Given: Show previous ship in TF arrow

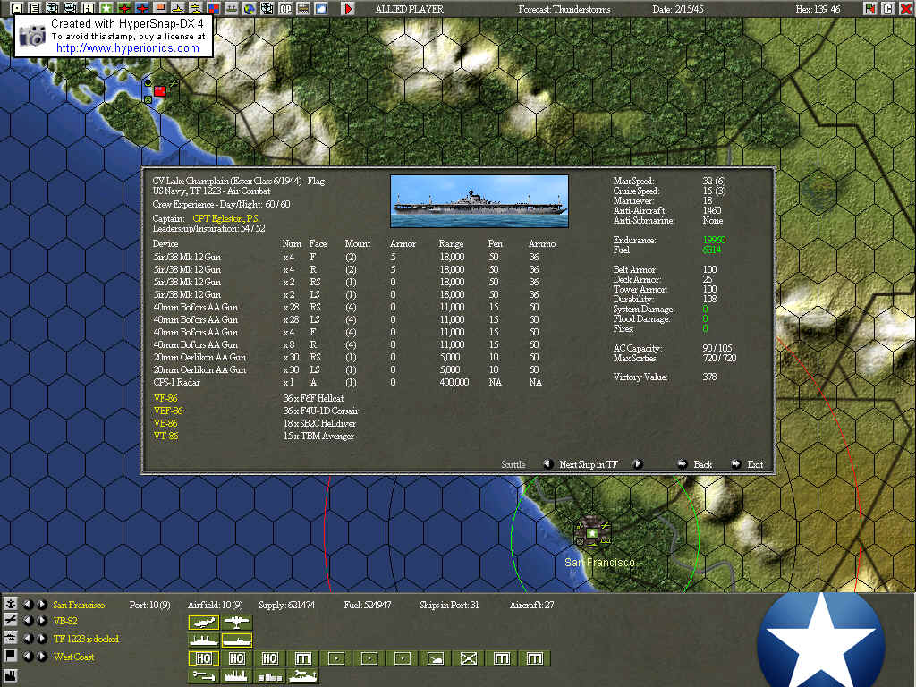Looking at the screenshot, I should (x=547, y=464).
